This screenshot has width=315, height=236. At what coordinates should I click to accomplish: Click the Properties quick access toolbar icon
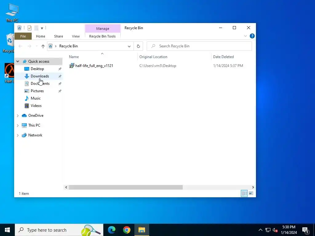[29, 28]
